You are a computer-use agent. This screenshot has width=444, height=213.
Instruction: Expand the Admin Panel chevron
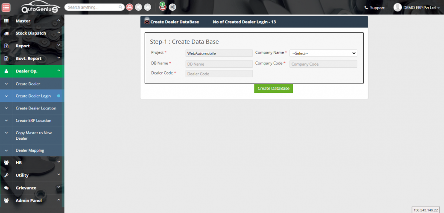point(58,200)
